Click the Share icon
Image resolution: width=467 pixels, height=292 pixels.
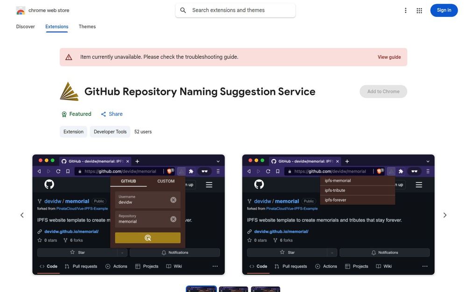coord(103,114)
